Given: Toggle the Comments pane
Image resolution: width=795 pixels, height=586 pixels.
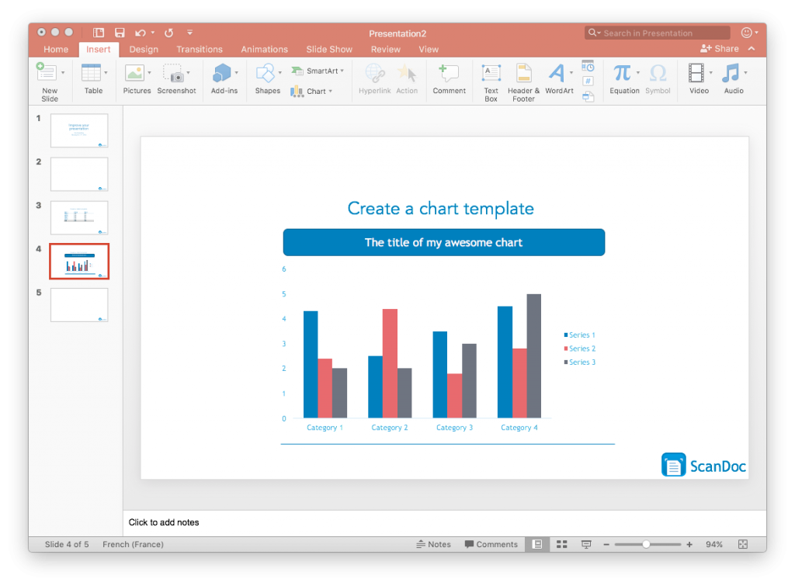Looking at the screenshot, I should point(491,544).
